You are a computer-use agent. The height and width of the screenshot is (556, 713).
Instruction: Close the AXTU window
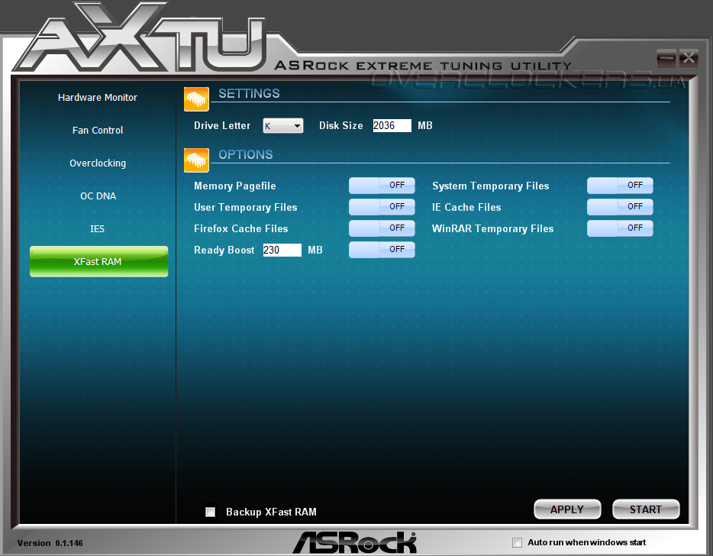click(689, 58)
